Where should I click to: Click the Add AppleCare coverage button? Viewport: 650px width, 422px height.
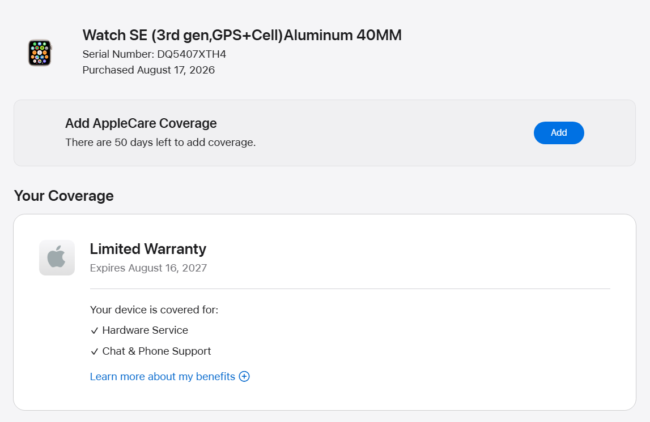pos(559,133)
